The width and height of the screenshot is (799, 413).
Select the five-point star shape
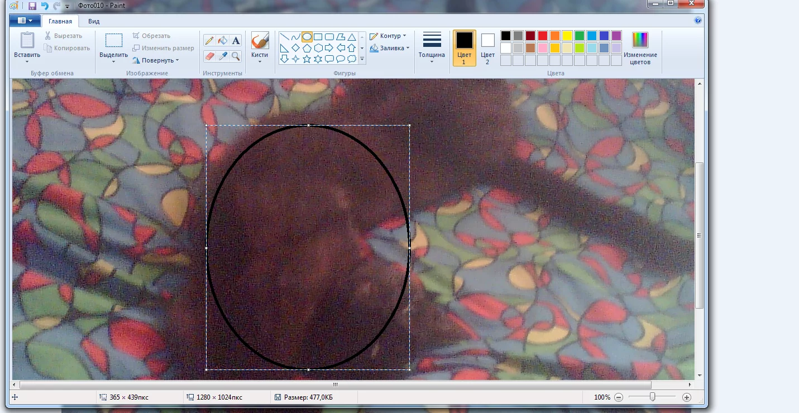click(307, 59)
